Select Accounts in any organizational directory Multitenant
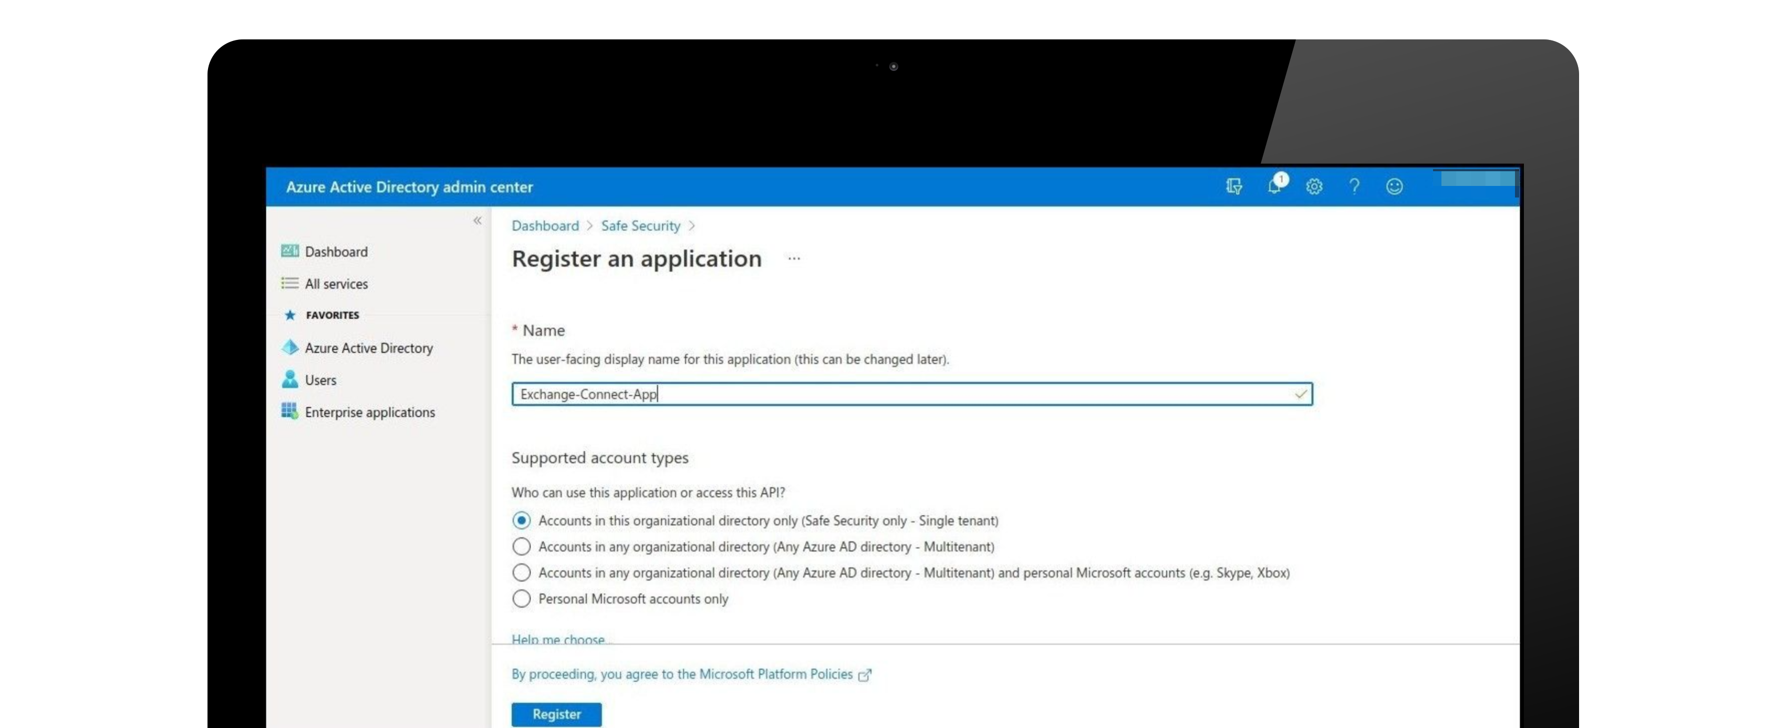Viewport: 1785px width, 728px height. tap(522, 546)
